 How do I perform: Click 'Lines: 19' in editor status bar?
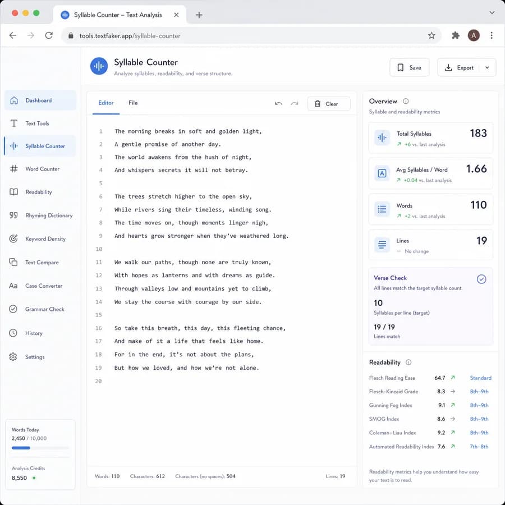[336, 476]
